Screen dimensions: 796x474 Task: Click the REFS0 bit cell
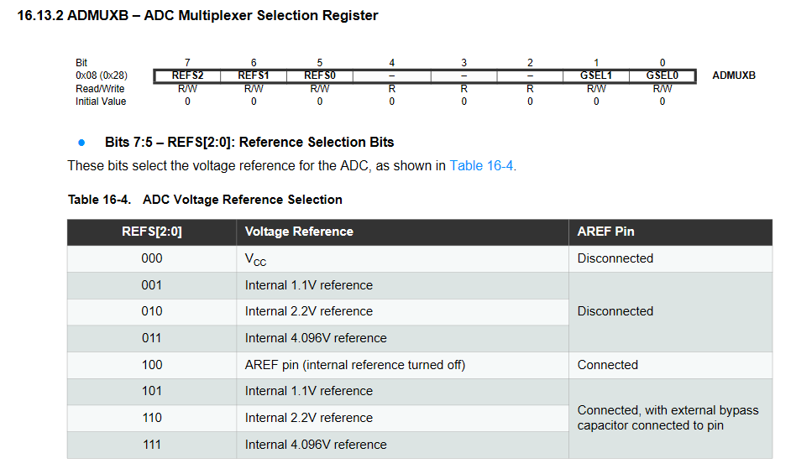tap(320, 76)
